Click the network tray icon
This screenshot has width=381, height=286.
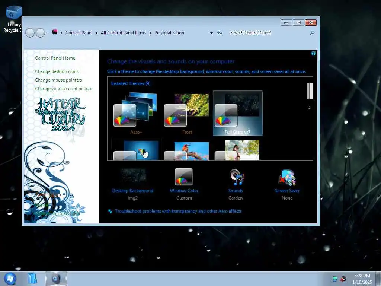click(334, 279)
